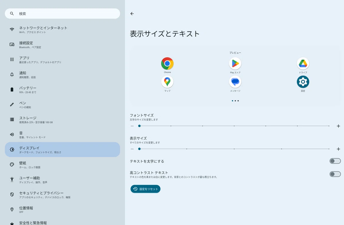This screenshot has height=225, width=344.
Task: Click the ドライブ preview icon
Action: (303, 64)
